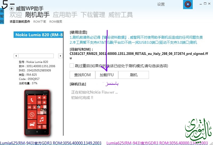Open the magenta Lumia625 GDR3 ROM link
This screenshot has height=145, width=213.
[x=157, y=143]
